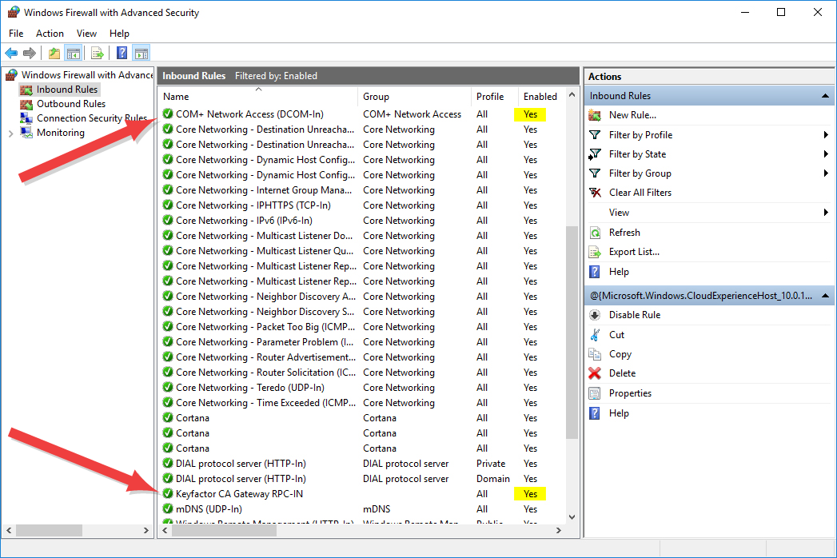
Task: Click green check icon of Keyfactor CA Gateway rule
Action: point(168,493)
